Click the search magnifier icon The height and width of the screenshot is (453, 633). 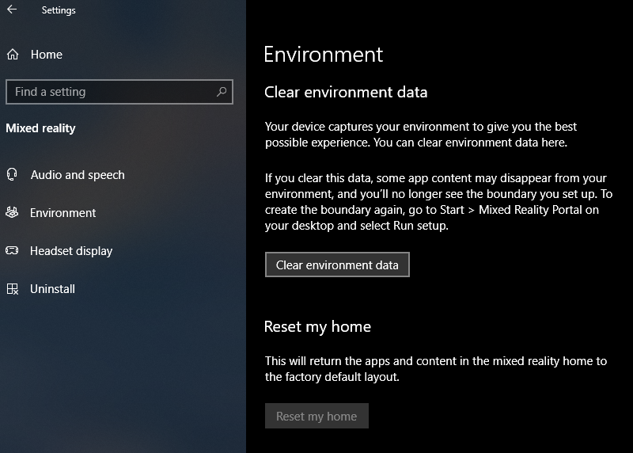tap(222, 92)
